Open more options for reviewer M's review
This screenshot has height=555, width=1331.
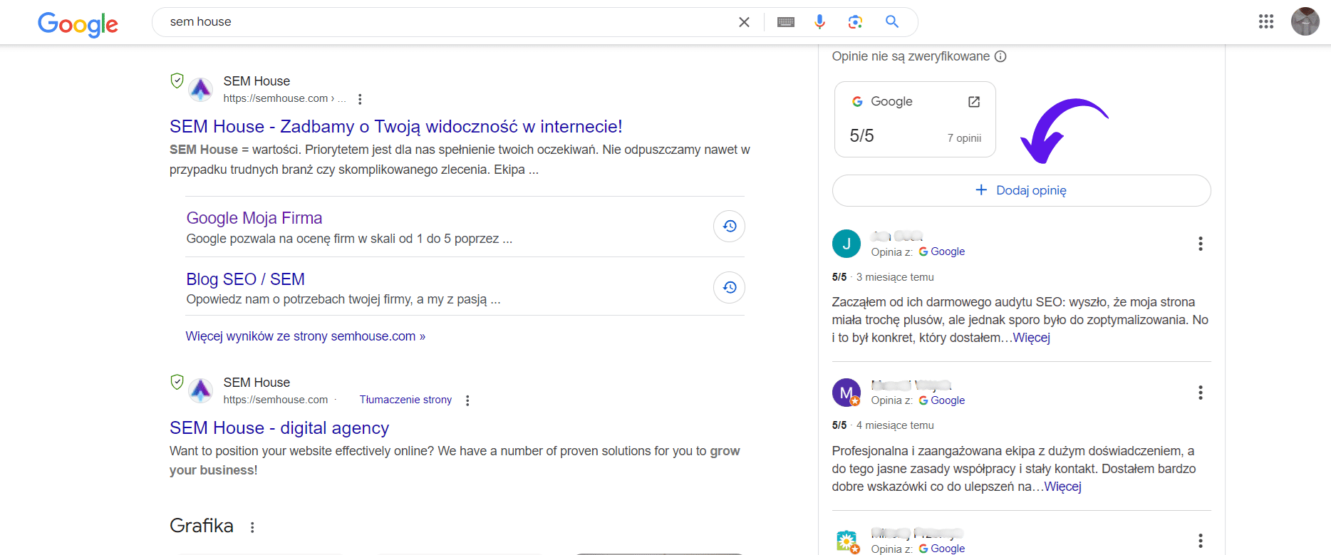pos(1201,393)
